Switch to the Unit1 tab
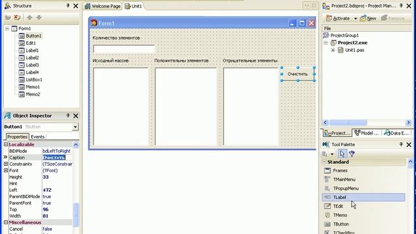 click(133, 6)
